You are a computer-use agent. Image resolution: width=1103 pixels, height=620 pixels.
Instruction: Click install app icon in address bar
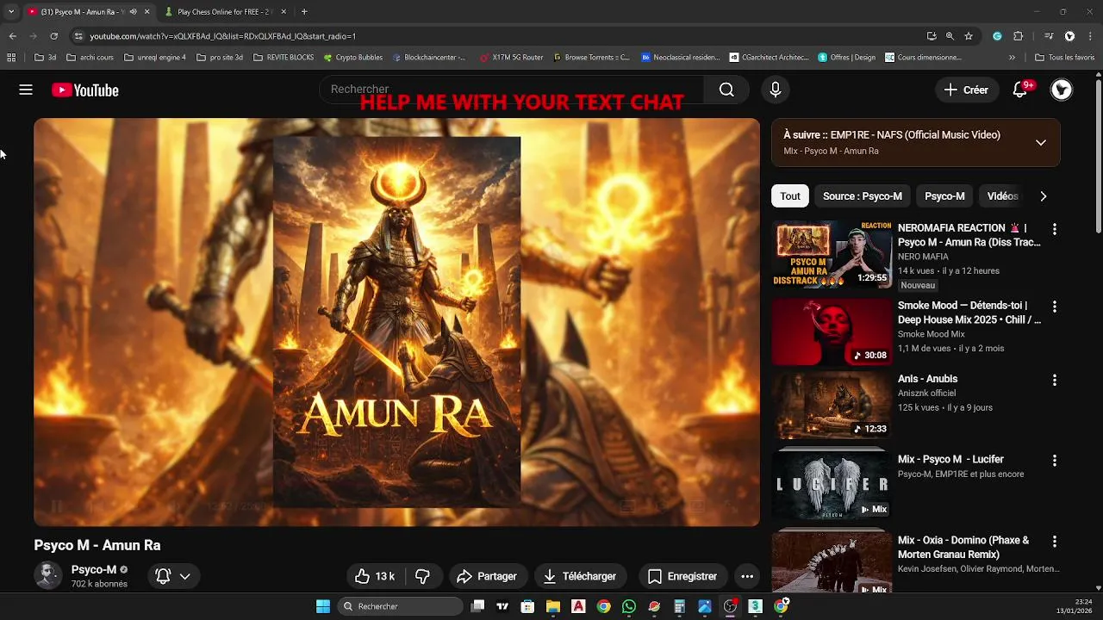coord(932,36)
